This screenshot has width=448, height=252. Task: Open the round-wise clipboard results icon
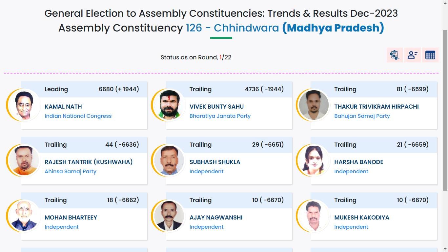pyautogui.click(x=395, y=55)
